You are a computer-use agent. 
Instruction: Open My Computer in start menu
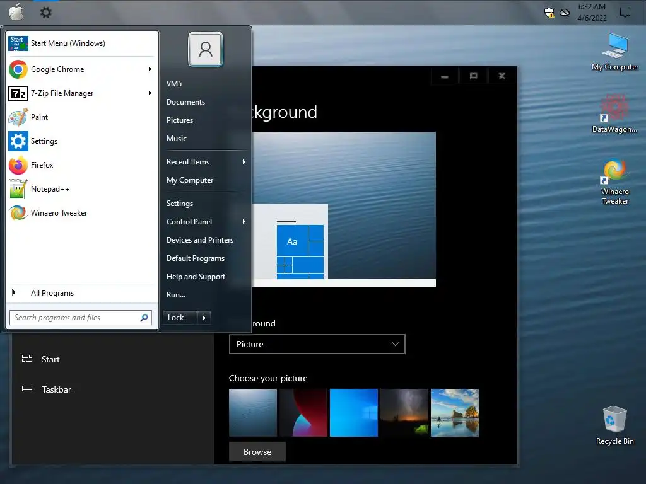(190, 180)
